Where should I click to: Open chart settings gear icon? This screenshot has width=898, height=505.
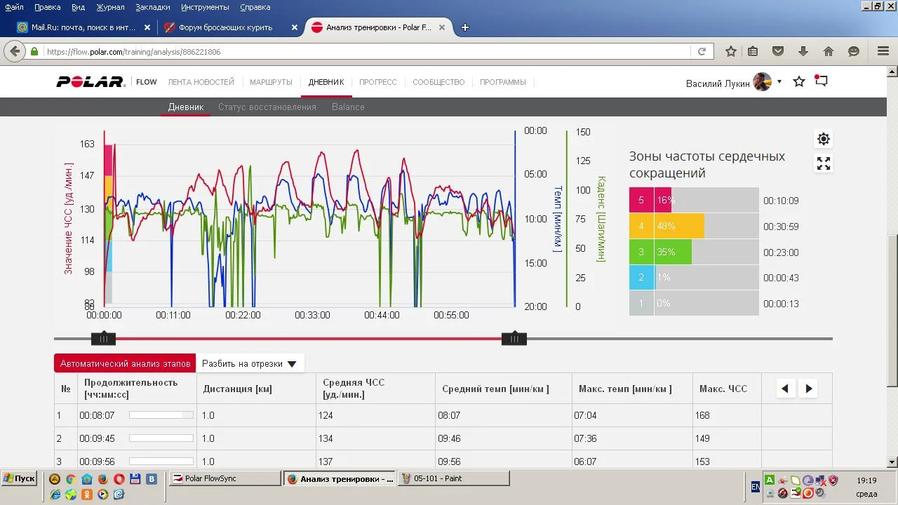tap(824, 139)
